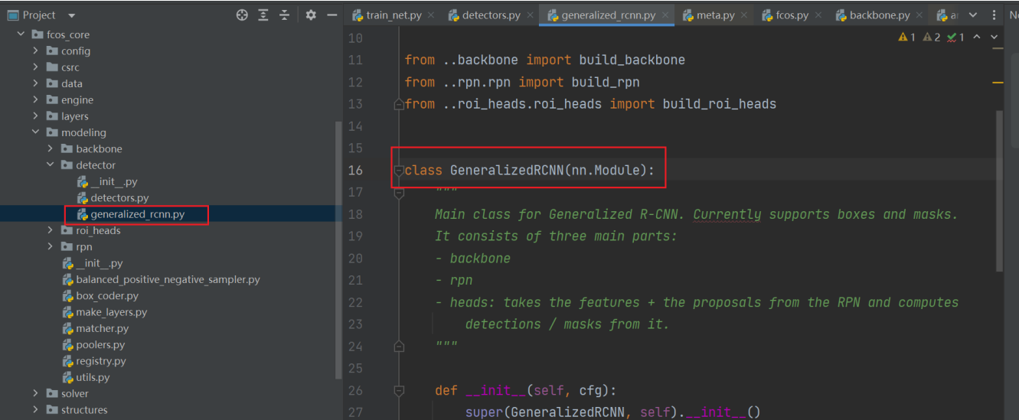
Task: Select generalized_rcnn.py in project tree
Action: (x=130, y=214)
